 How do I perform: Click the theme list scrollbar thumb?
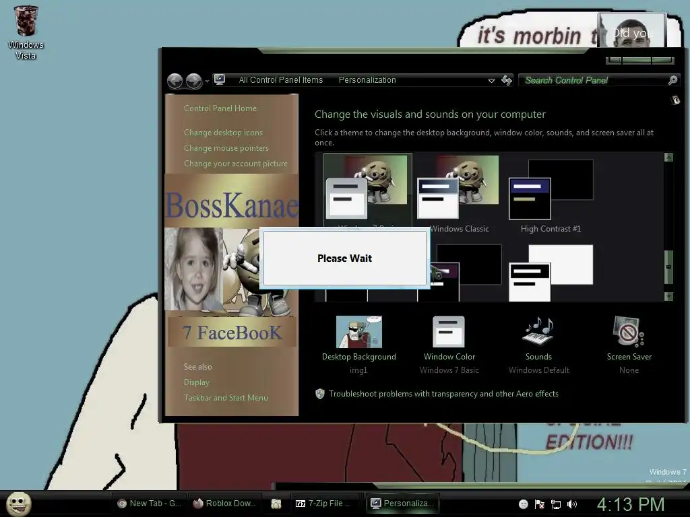668,267
